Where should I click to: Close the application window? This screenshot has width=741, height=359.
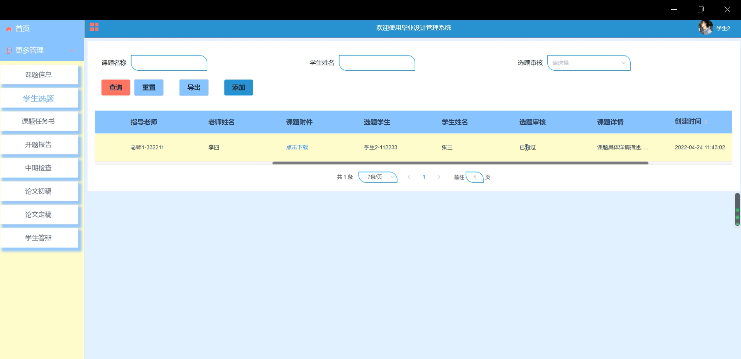point(727,10)
